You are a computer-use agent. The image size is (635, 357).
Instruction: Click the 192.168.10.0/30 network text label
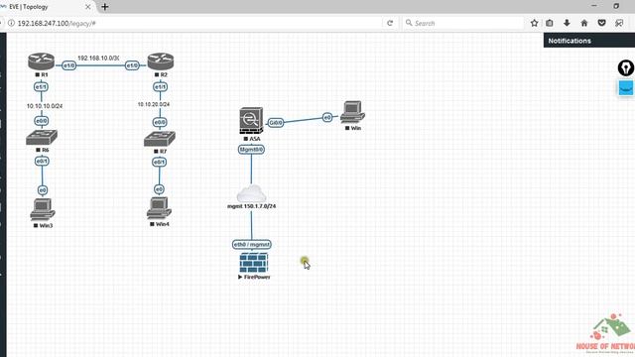coord(98,59)
